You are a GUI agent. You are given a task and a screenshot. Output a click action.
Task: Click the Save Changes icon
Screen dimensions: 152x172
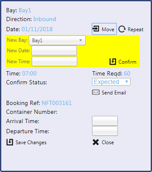[x=10, y=142]
